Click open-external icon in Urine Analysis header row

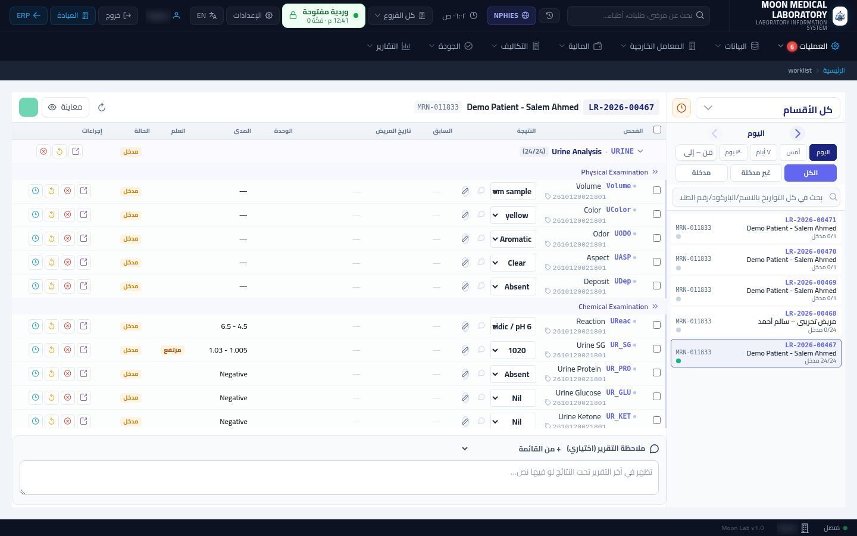(76, 151)
